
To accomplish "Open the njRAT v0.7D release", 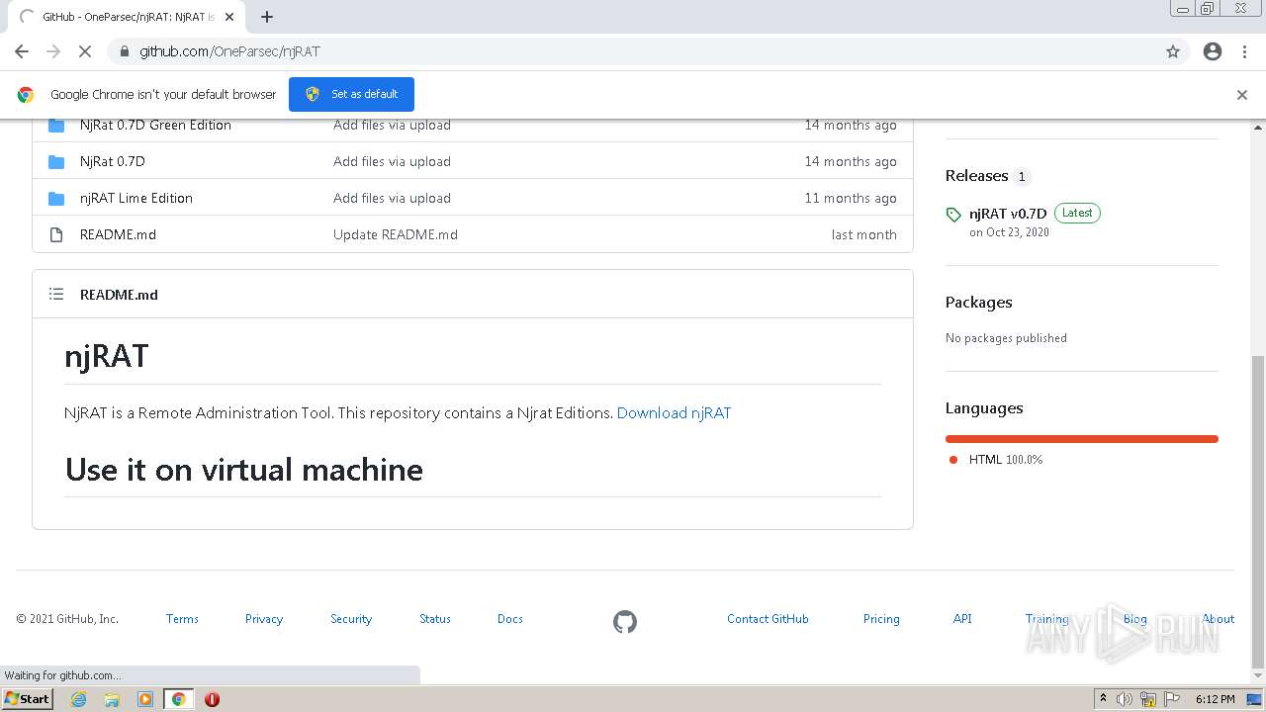I will click(x=1008, y=214).
